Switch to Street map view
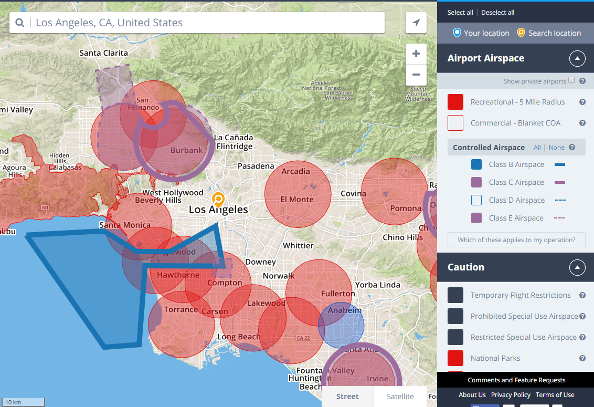This screenshot has height=407, width=594. coord(347,396)
